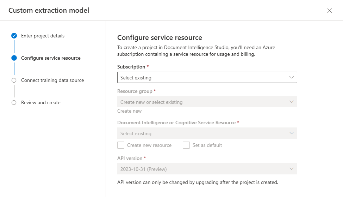
Task: Go to Enter project details step
Action: 43,36
